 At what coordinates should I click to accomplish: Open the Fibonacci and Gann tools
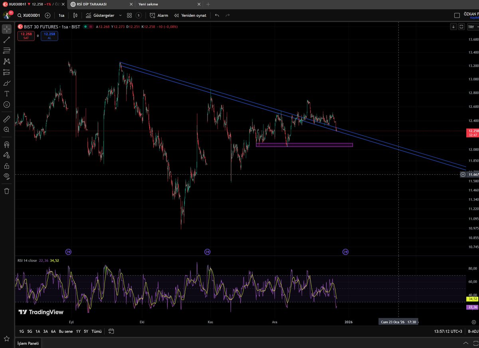pyautogui.click(x=6, y=50)
